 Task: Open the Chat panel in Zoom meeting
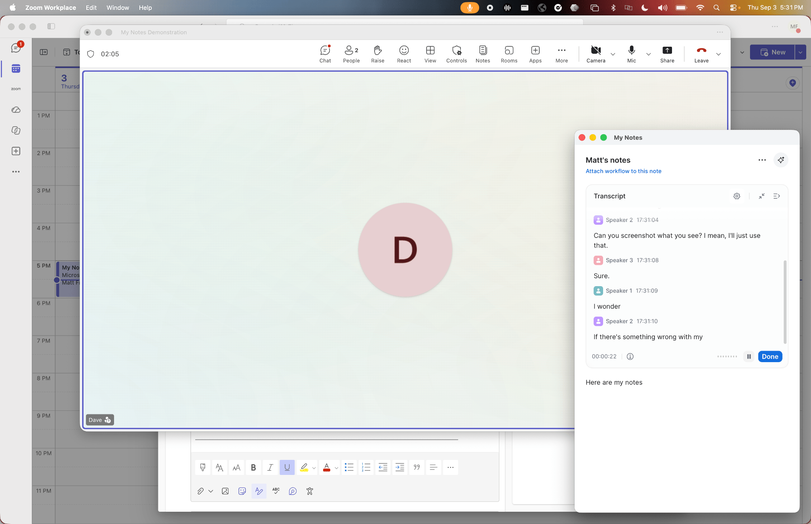point(325,54)
